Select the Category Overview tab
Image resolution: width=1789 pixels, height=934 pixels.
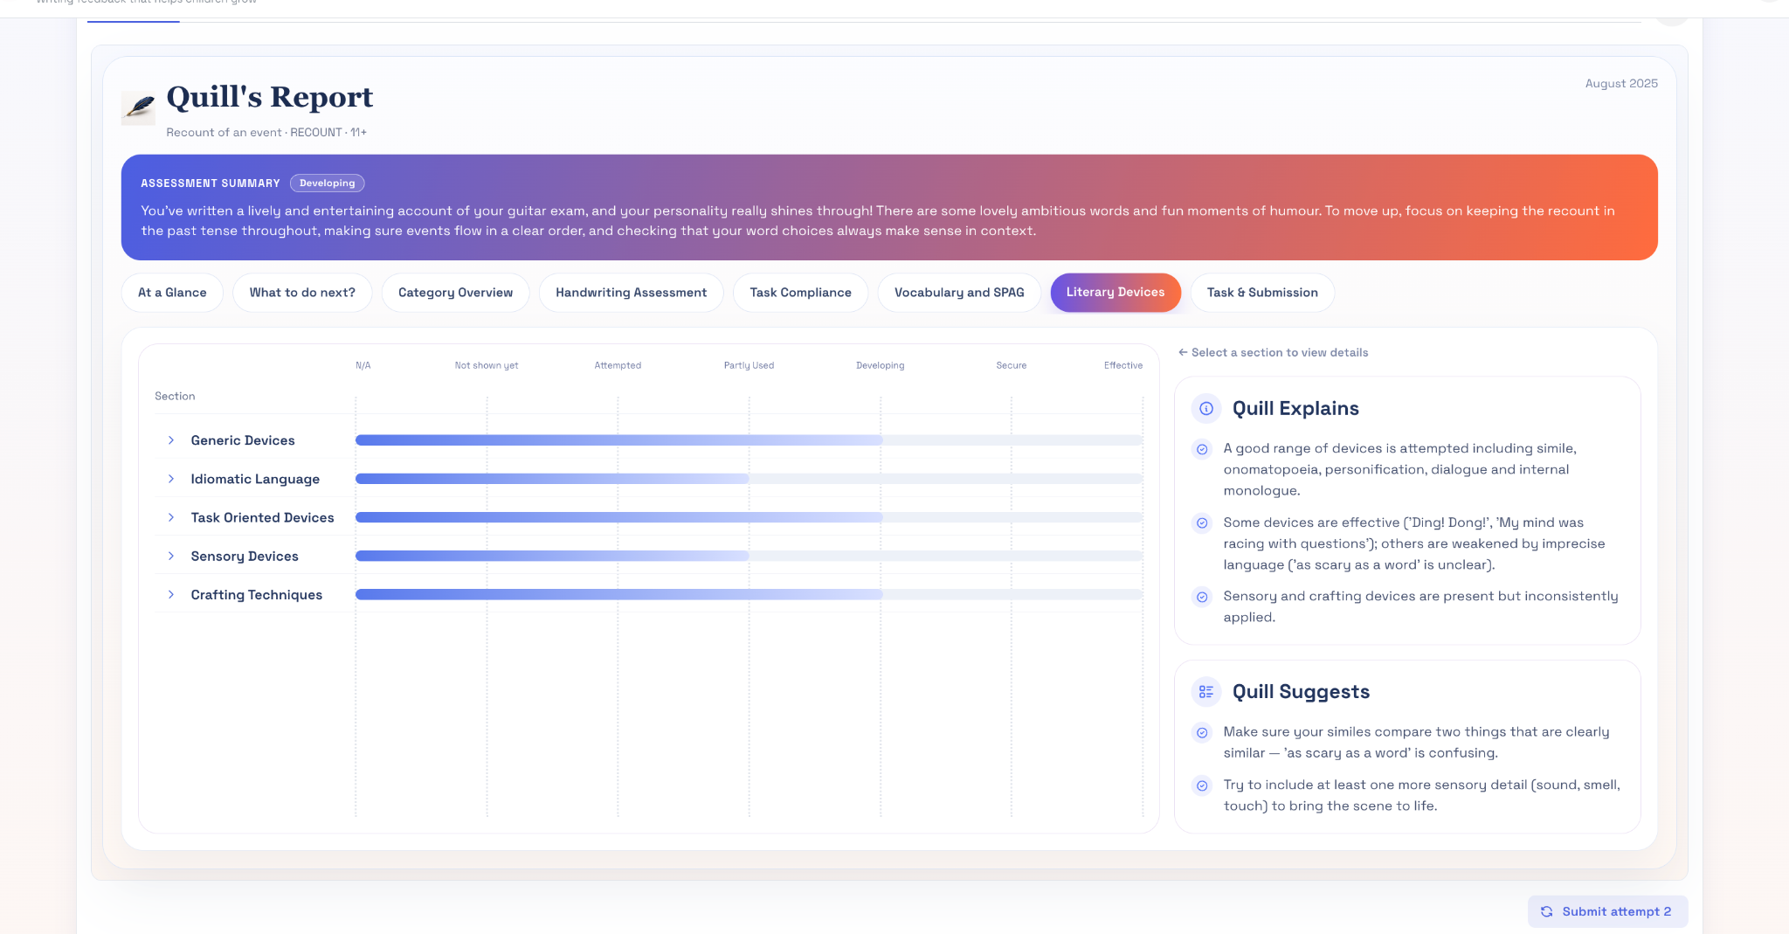tap(455, 293)
